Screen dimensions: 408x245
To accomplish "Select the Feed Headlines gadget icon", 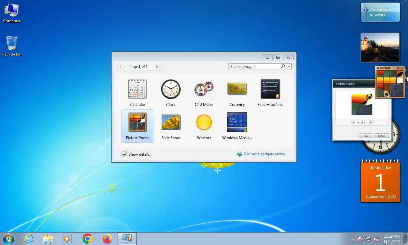I will click(270, 89).
